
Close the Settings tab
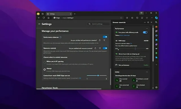(x=70, y=14)
